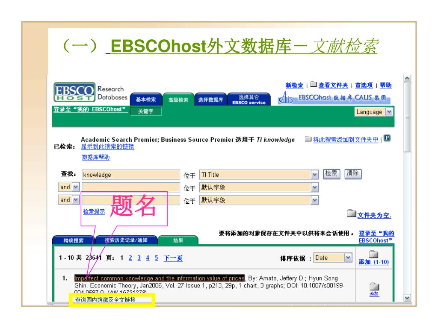Click the CALIS logo banner
Screen dimensions: 438x328
334,98
